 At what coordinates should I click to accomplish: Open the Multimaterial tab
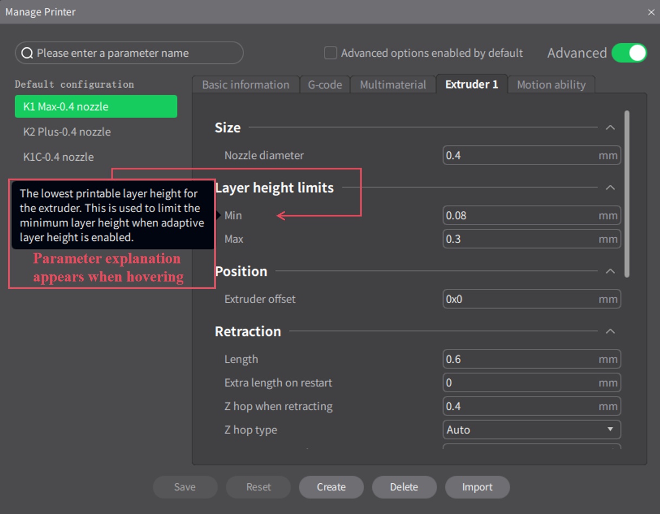click(x=393, y=85)
